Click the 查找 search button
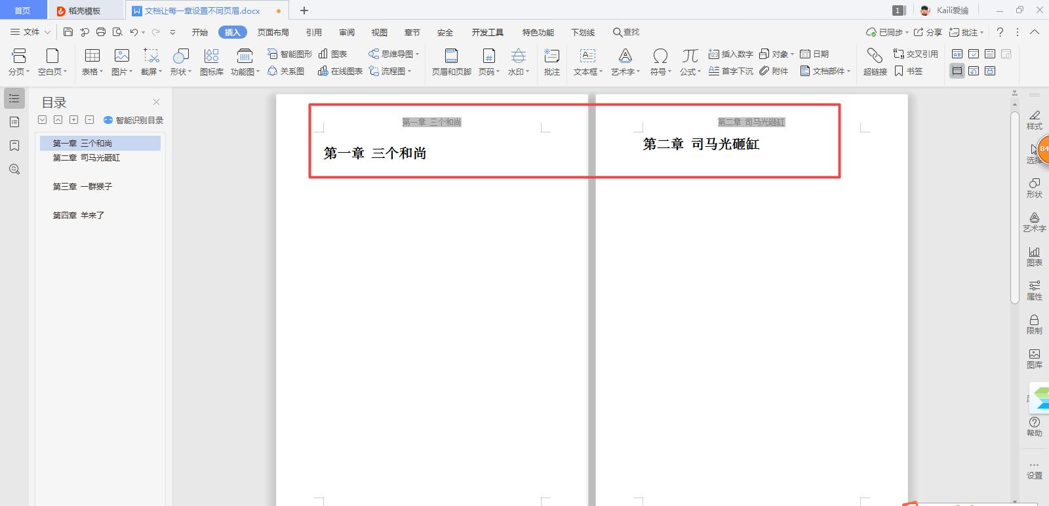 click(x=626, y=32)
